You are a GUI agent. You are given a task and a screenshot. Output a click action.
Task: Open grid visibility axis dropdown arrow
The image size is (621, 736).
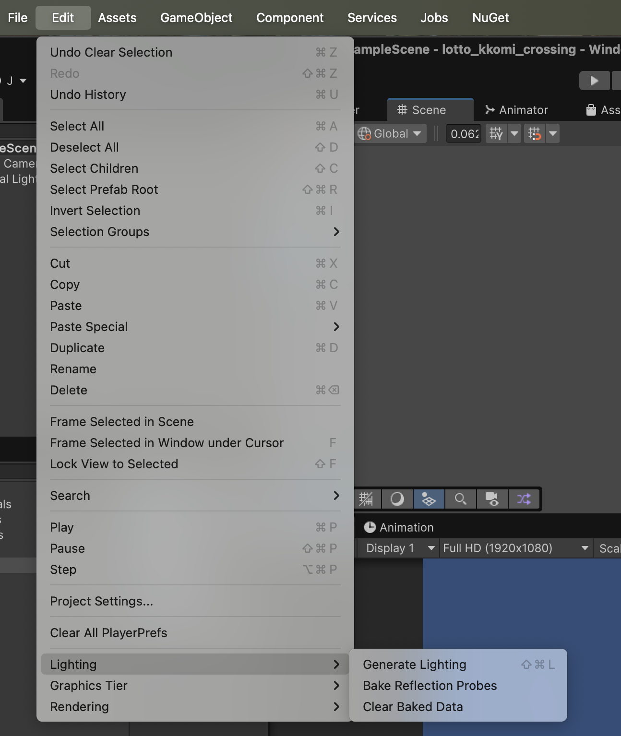point(514,133)
